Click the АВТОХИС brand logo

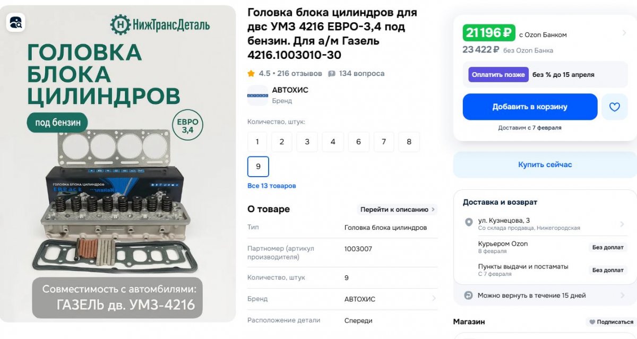tap(257, 95)
